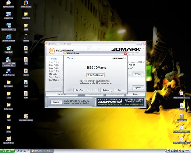Open the coolbits_forceware desktop file
The image size is (191, 153).
pos(26,118)
